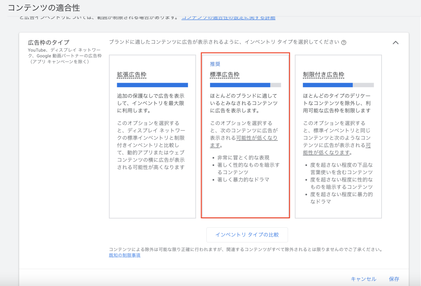Click underlined 可能性が低くなります in 制限付き広告枠 card

[338, 149]
